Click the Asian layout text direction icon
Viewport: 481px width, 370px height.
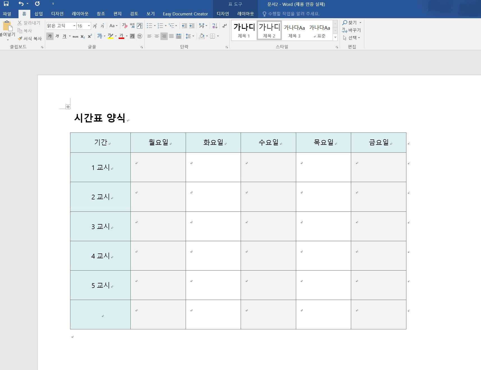pyautogui.click(x=202, y=26)
